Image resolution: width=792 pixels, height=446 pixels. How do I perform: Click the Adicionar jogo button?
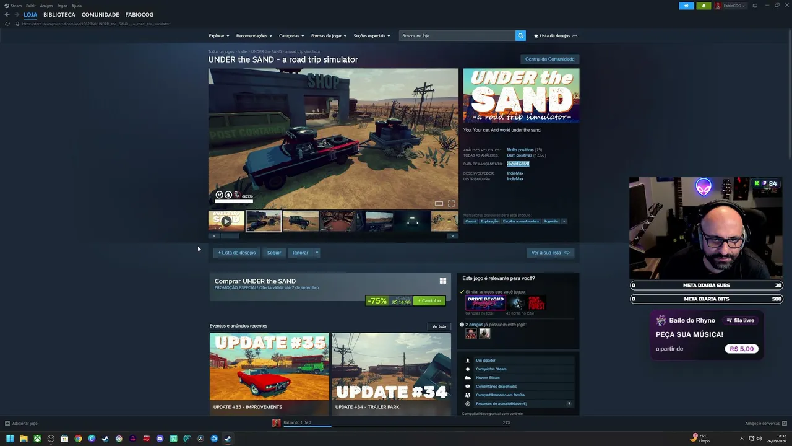[22, 424]
